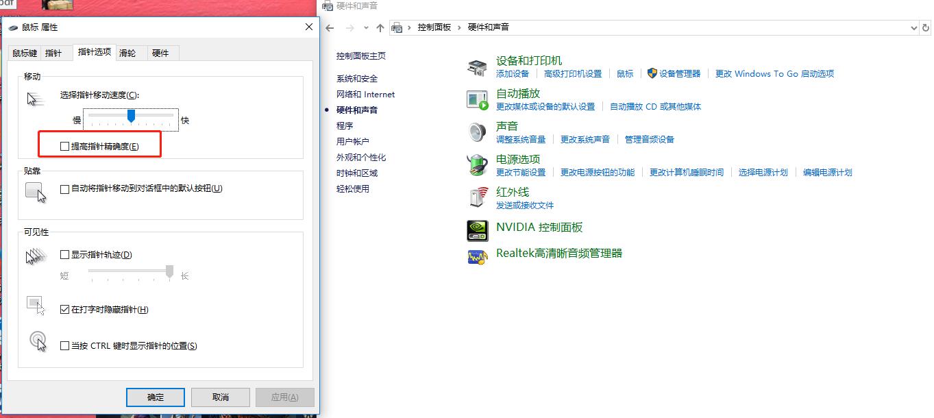The image size is (934, 418).
Task: Select the 硬件 tab
Action: 162,52
